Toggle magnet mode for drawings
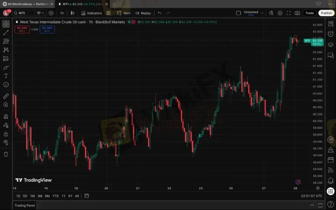This screenshot has height=210, width=336. coord(6,116)
